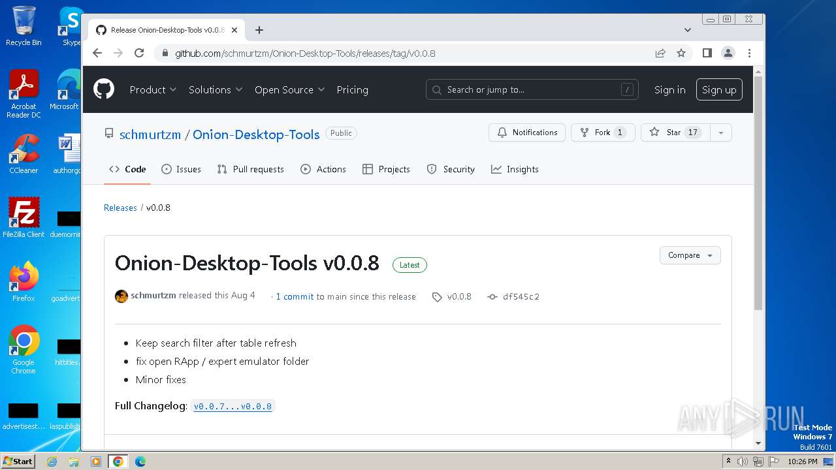Show hidden tray icons arrow
Screen dimensions: 836x470
729,461
